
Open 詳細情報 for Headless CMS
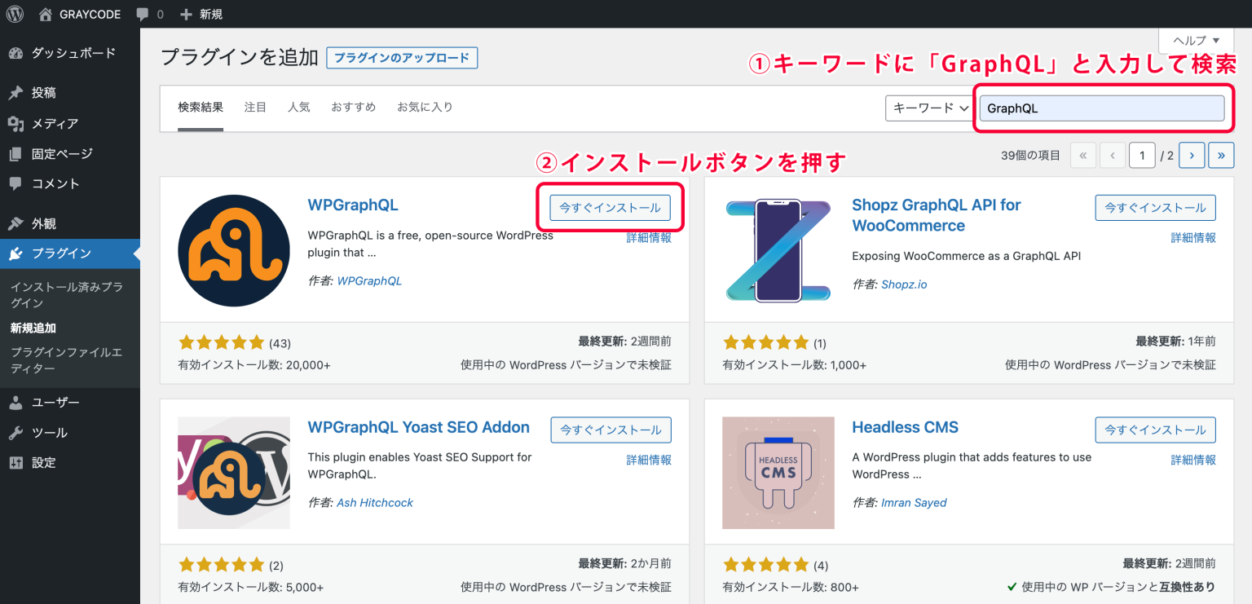tap(1193, 460)
